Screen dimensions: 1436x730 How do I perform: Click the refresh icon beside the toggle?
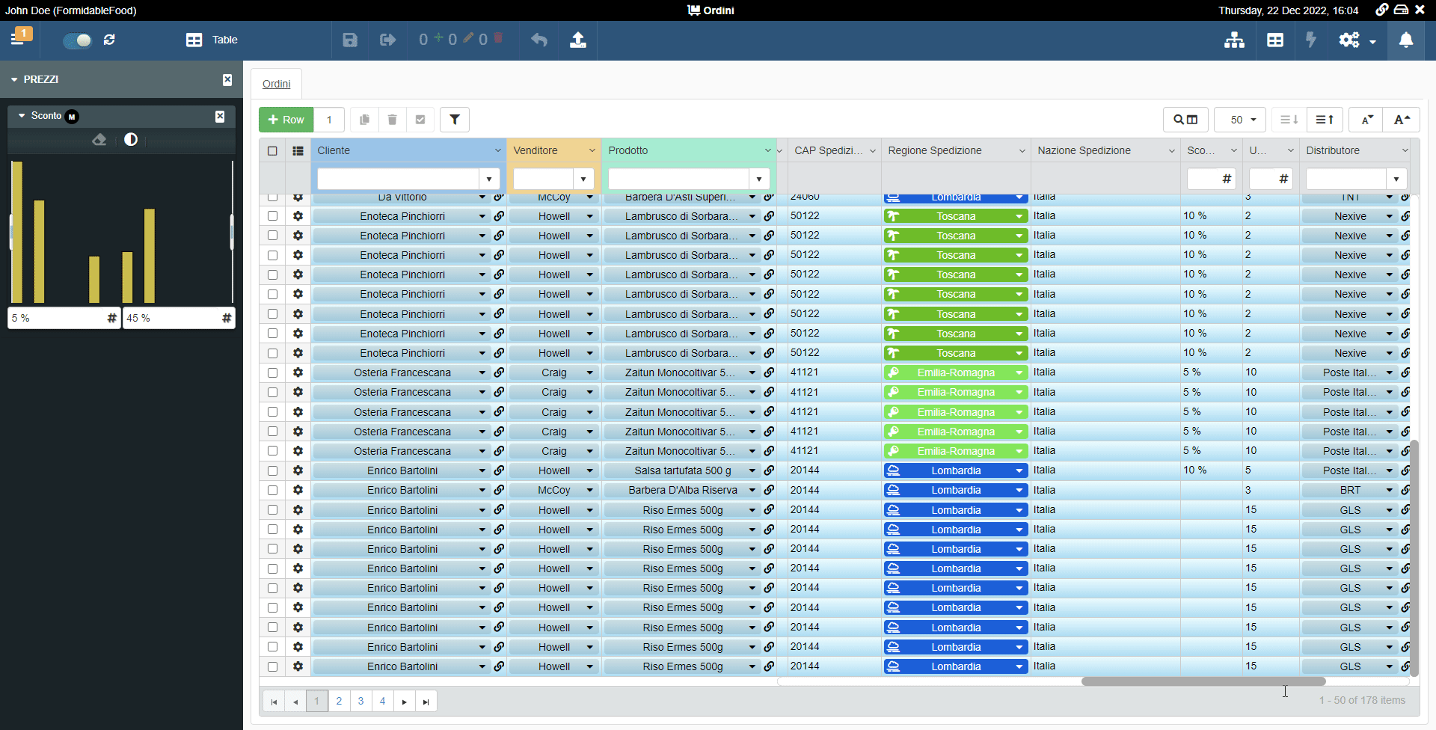tap(109, 40)
